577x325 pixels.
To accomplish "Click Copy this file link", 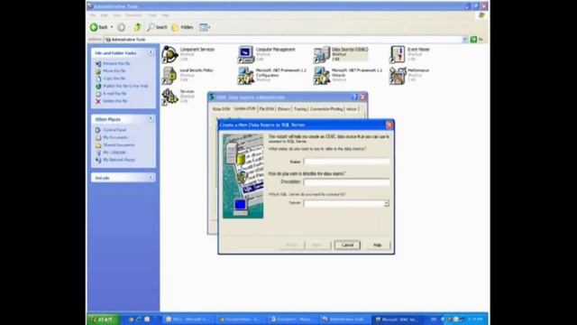I will click(x=114, y=79).
